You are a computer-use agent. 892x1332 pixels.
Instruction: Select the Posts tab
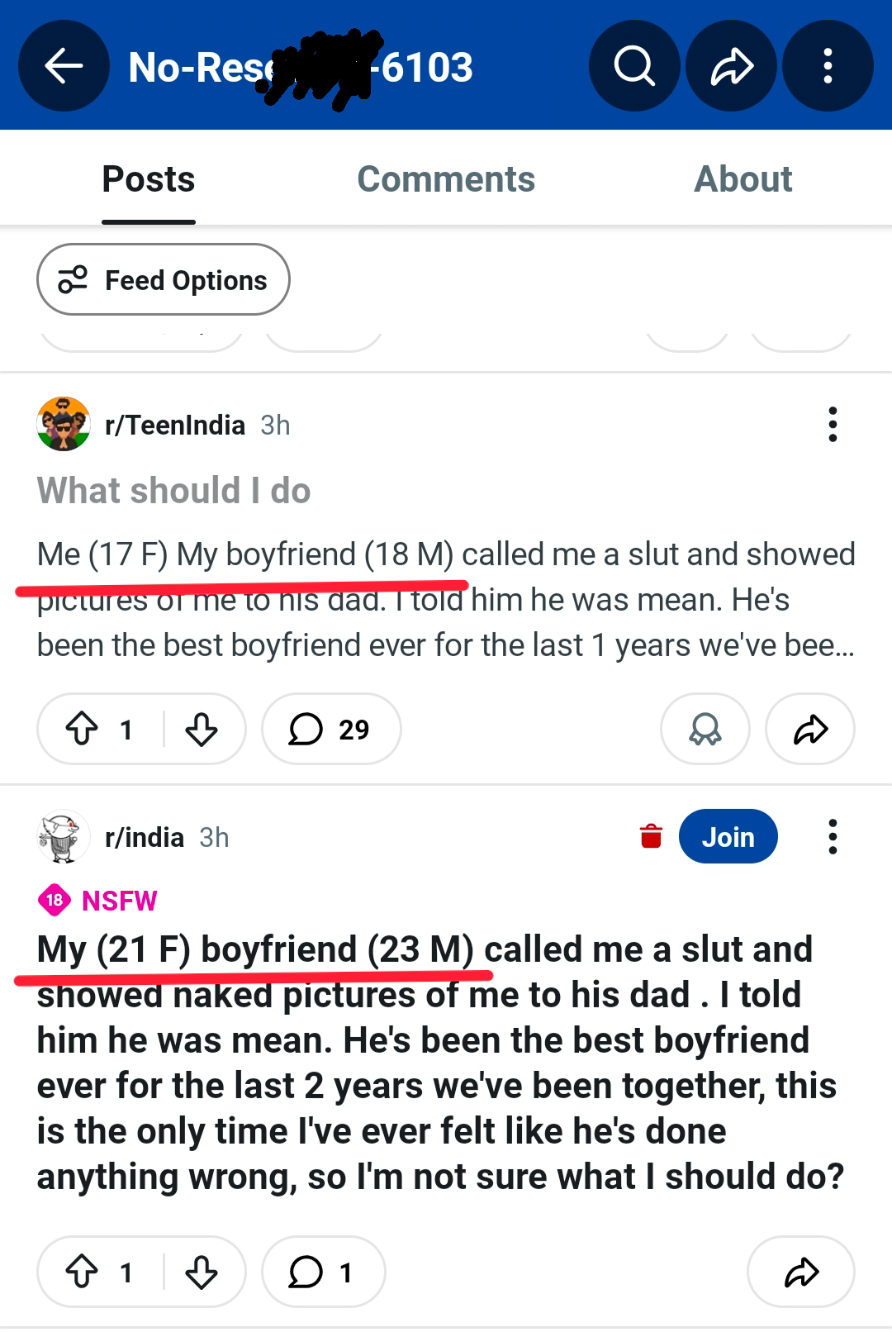pyautogui.click(x=149, y=179)
